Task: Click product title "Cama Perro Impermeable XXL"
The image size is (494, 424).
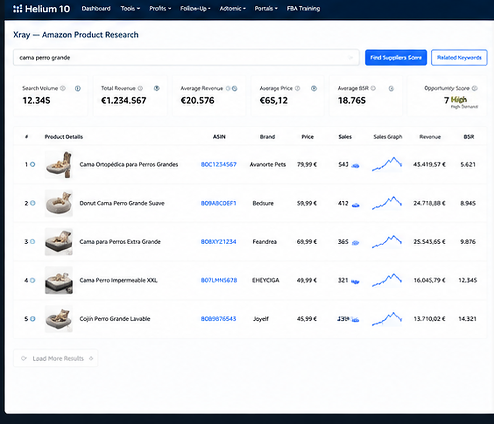Action: coord(118,280)
